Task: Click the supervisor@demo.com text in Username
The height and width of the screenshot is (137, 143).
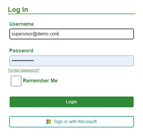Action: tap(35, 34)
